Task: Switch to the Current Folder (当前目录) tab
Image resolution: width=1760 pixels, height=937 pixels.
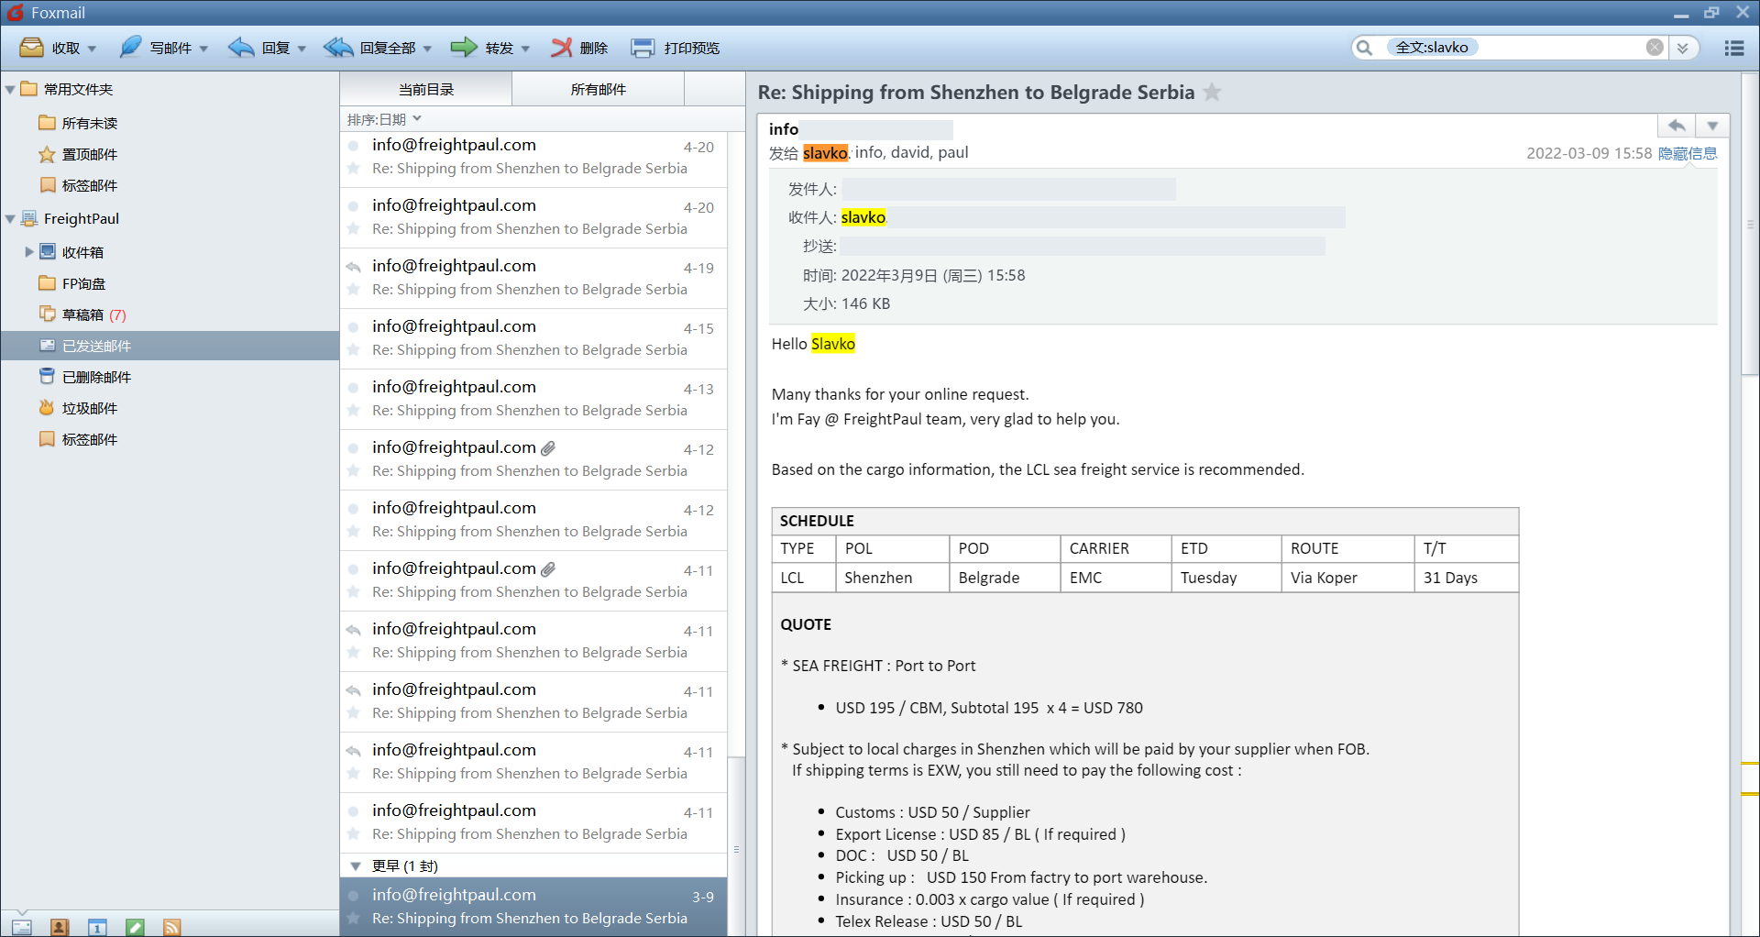Action: coord(426,89)
